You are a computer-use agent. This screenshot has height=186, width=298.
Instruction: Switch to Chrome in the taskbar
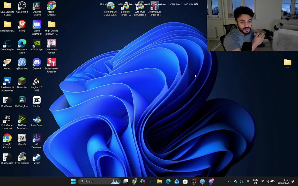point(134,181)
